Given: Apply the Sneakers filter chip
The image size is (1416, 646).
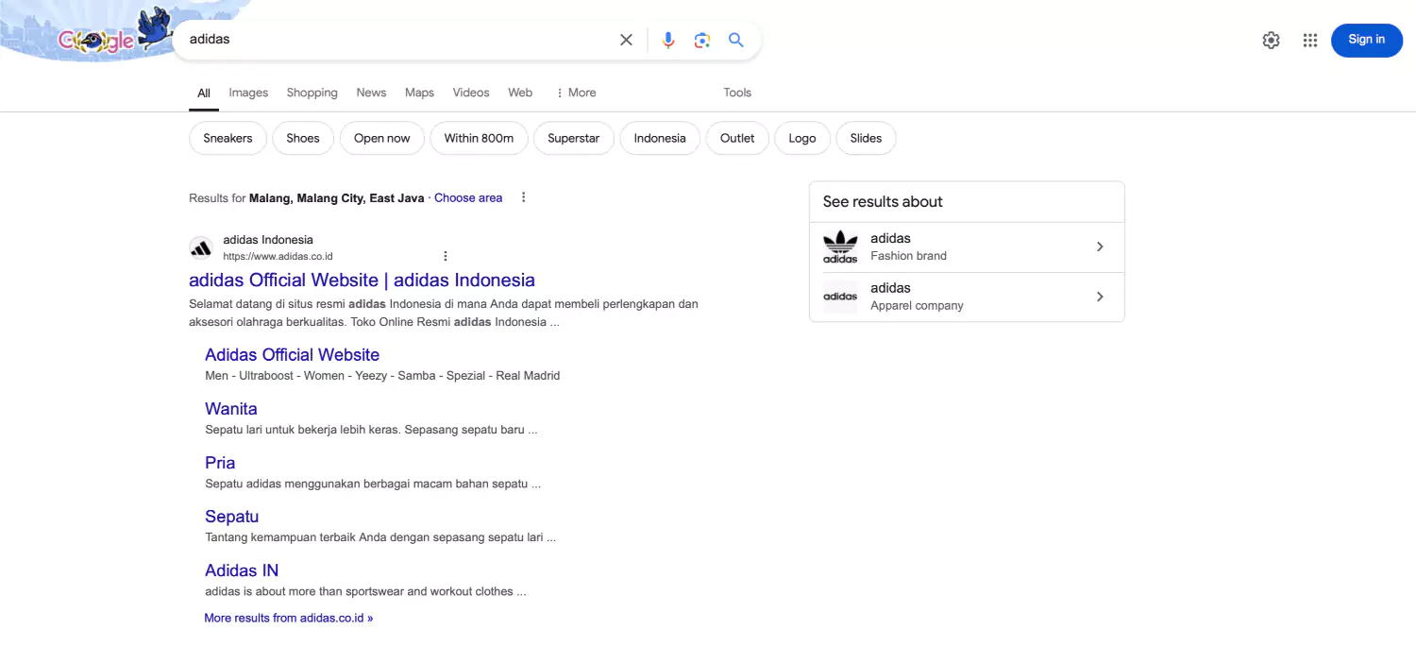Looking at the screenshot, I should [x=228, y=138].
